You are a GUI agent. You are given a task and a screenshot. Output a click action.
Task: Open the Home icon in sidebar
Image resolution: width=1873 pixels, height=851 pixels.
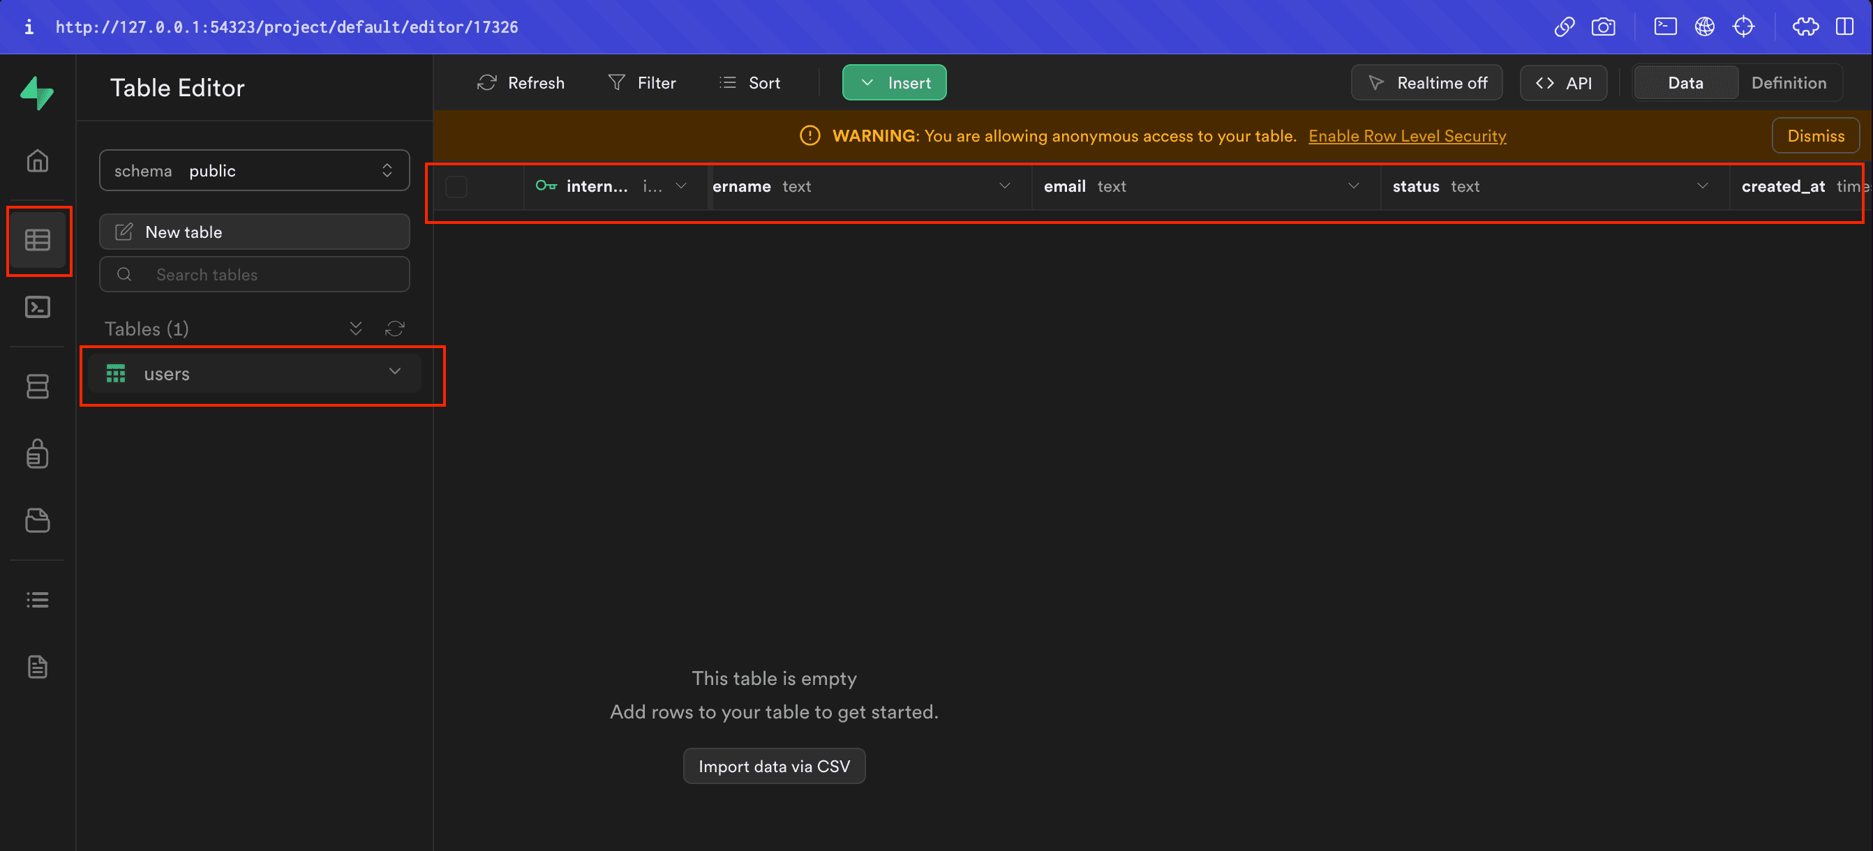37,160
